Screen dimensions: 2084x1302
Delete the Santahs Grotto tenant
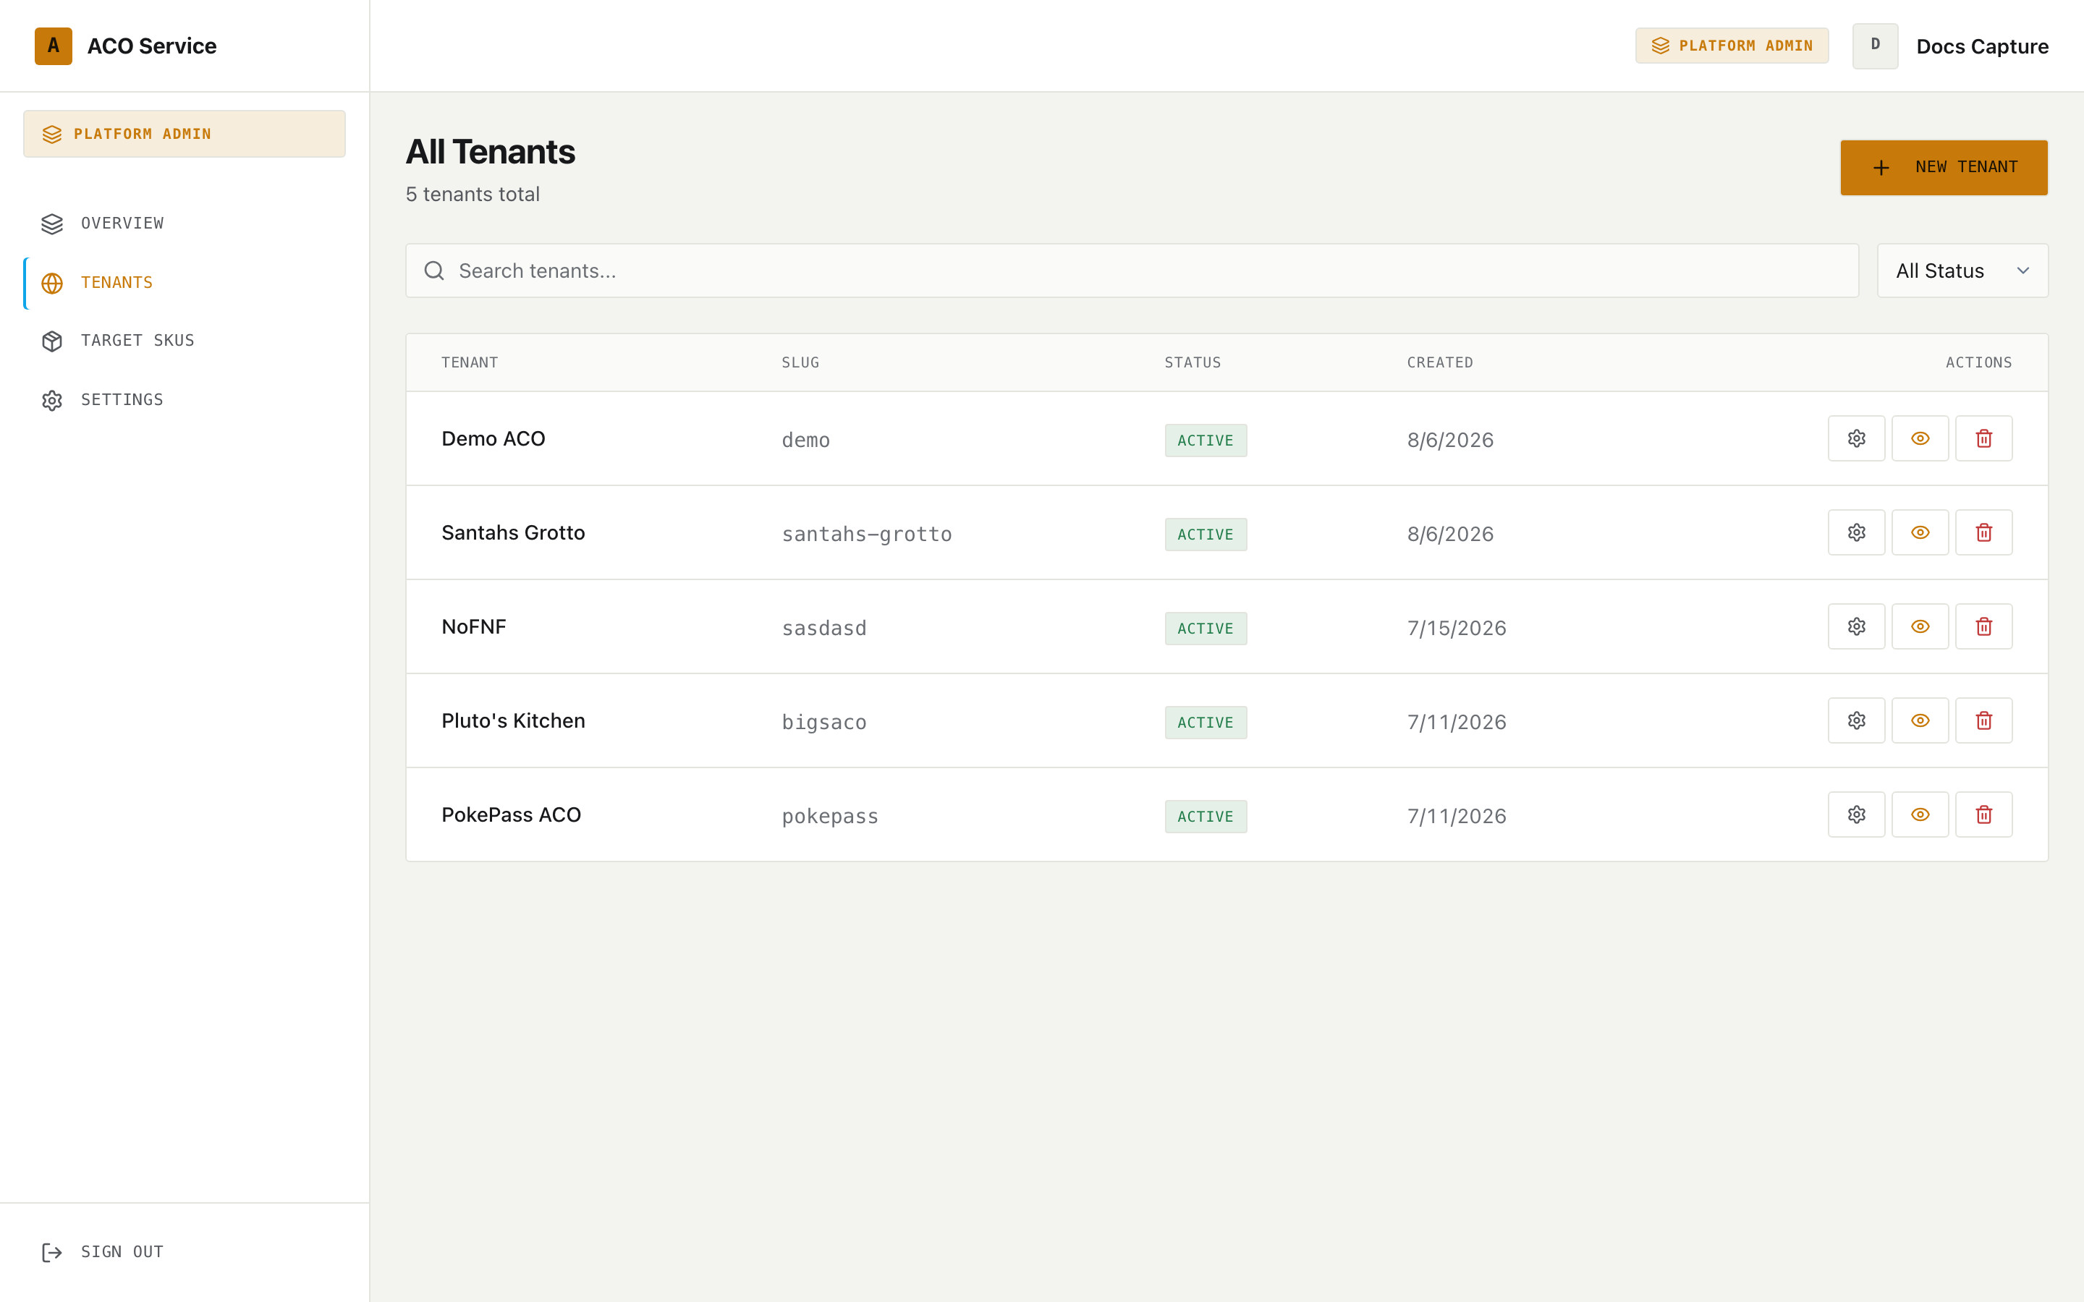pos(1983,532)
